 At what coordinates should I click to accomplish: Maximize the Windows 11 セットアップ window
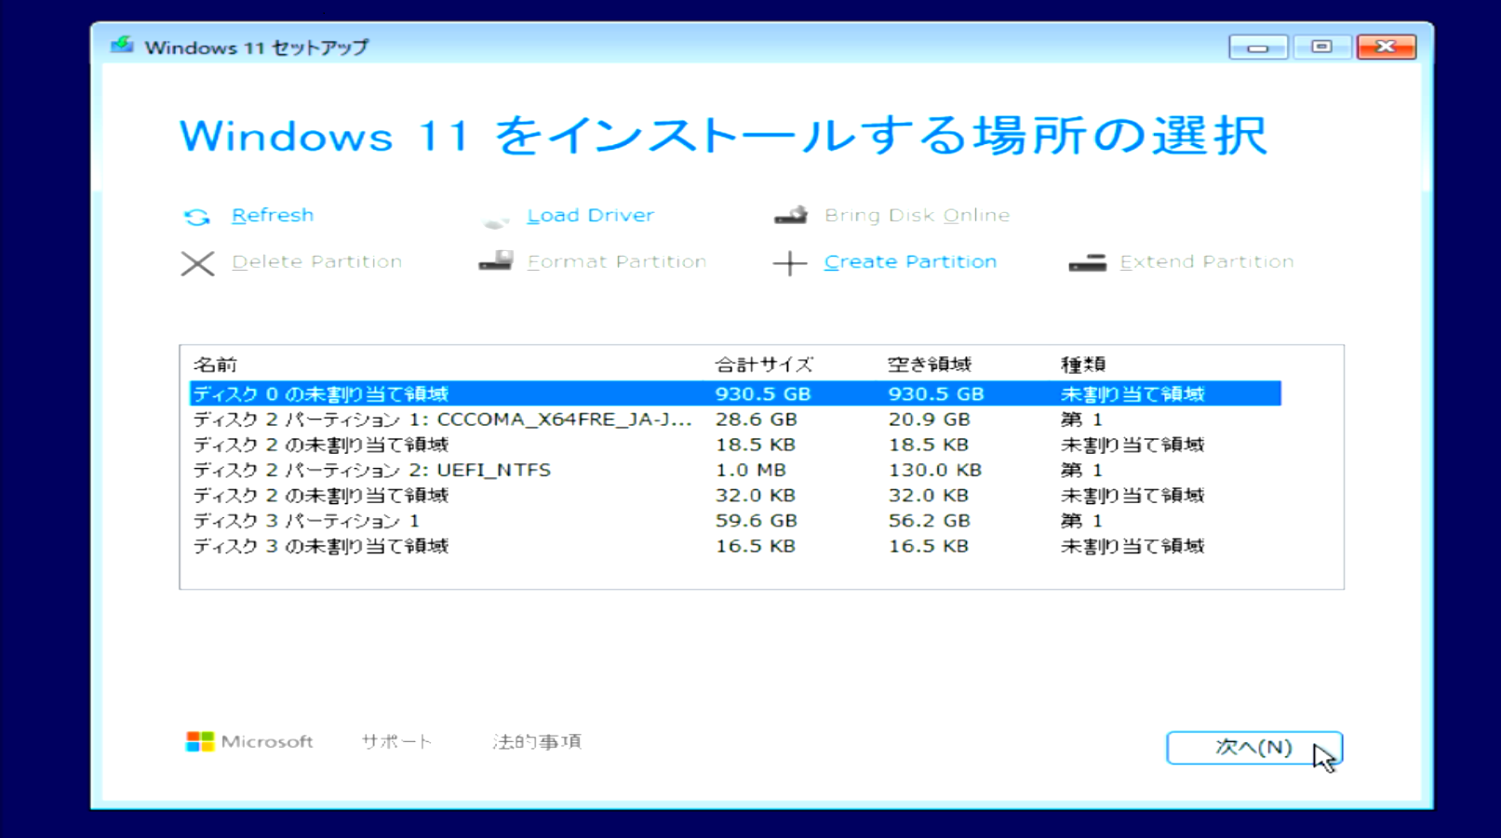[x=1322, y=47]
